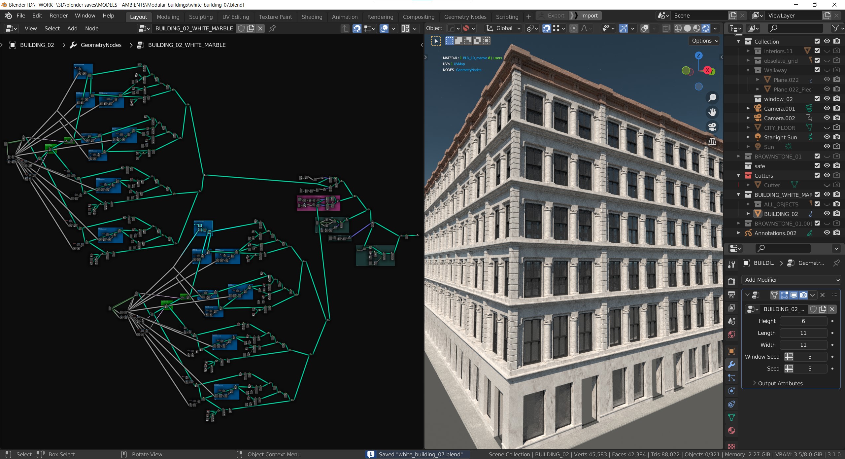Select solid viewport shading
The image size is (845, 459).
tap(687, 28)
